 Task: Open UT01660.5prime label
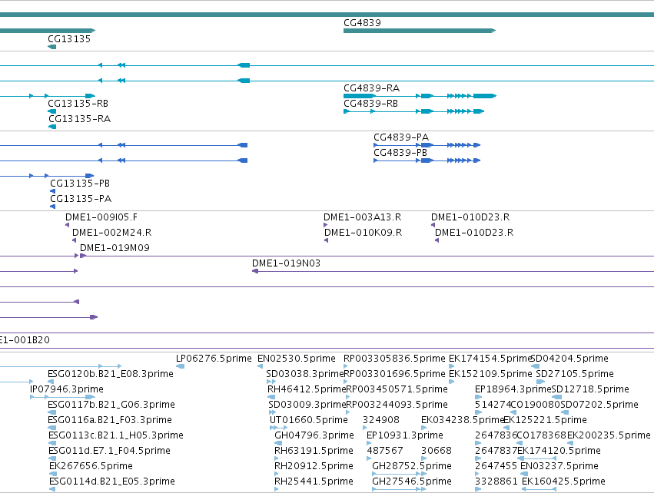[309, 420]
